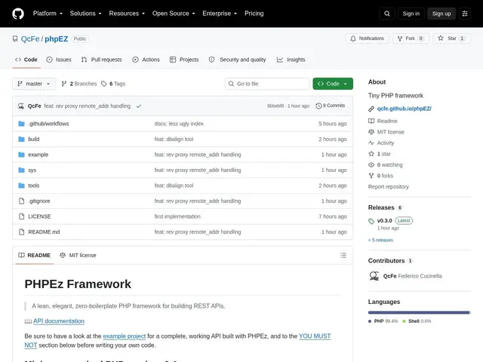Image resolution: width=483 pixels, height=362 pixels.
Task: Switch to the Projects tab
Action: [184, 60]
